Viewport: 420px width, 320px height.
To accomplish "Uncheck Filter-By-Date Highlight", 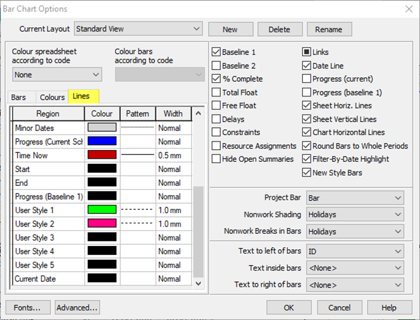I will pos(306,159).
